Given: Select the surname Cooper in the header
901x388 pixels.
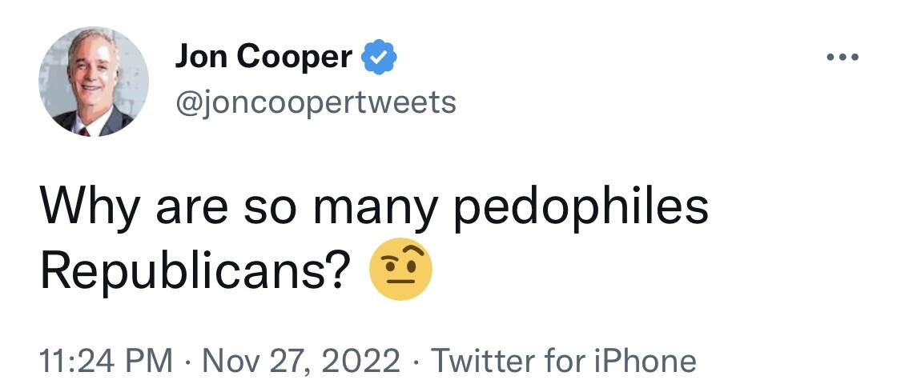Looking at the screenshot, I should [x=293, y=57].
